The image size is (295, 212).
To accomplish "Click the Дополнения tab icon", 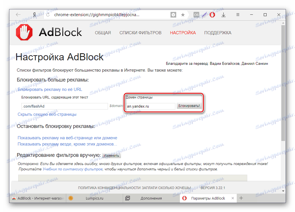I will (x=128, y=198).
